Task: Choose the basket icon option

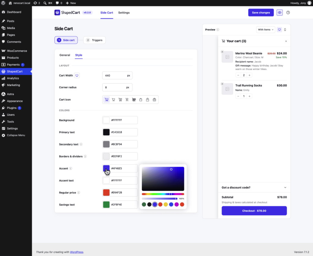Action: [154, 100]
